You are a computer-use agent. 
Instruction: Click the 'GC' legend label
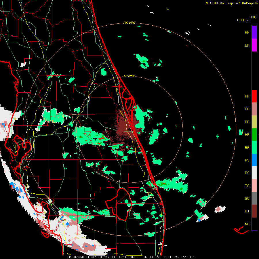[x=247, y=199]
